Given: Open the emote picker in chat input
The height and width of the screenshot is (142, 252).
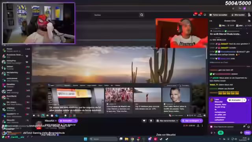Looking at the screenshot, I should pyautogui.click(x=248, y=127).
